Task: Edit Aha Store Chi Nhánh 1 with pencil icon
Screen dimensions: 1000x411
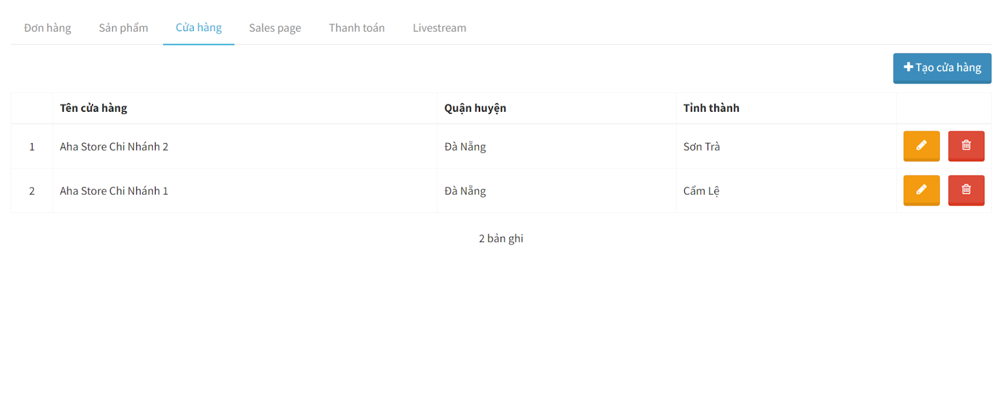Action: point(921,191)
